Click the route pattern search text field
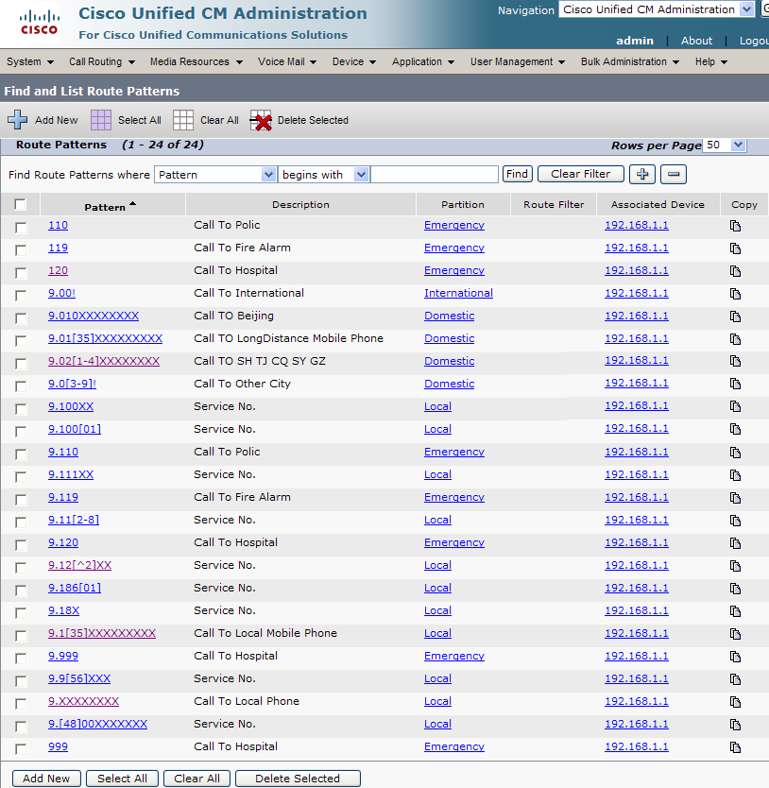769x788 pixels. (x=435, y=175)
